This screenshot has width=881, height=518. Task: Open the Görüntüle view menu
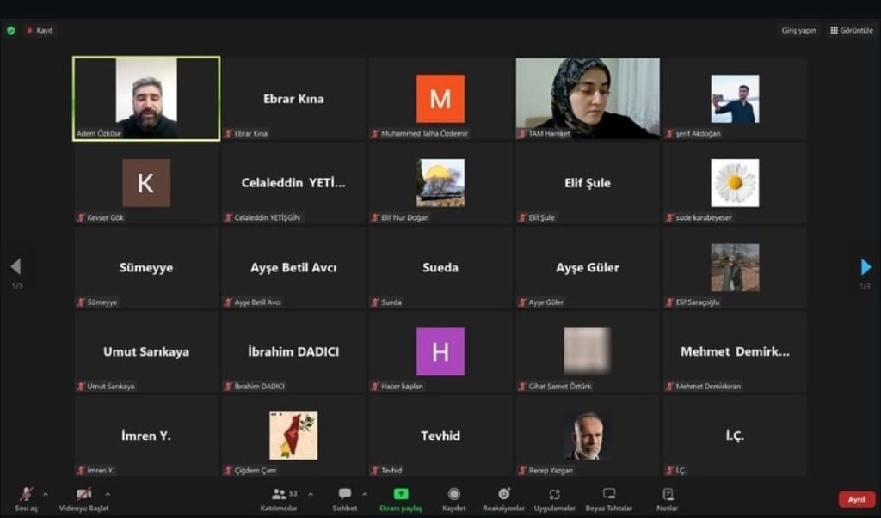(852, 30)
